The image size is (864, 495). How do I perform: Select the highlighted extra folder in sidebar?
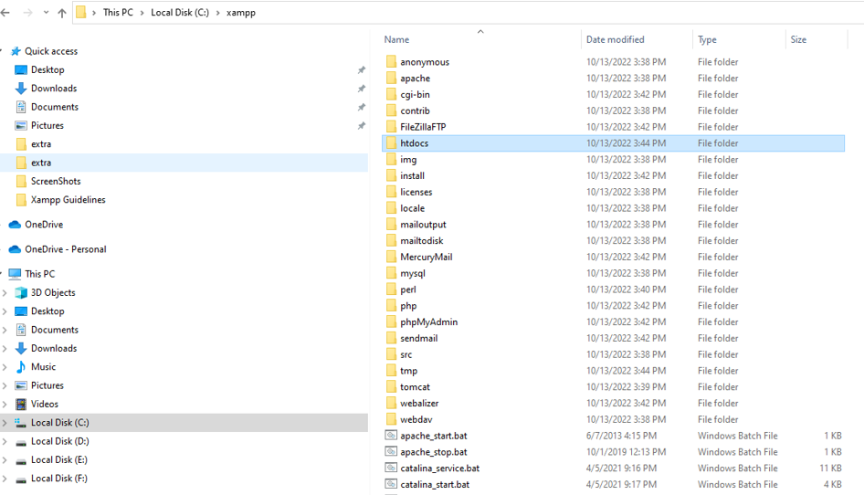coord(184,163)
